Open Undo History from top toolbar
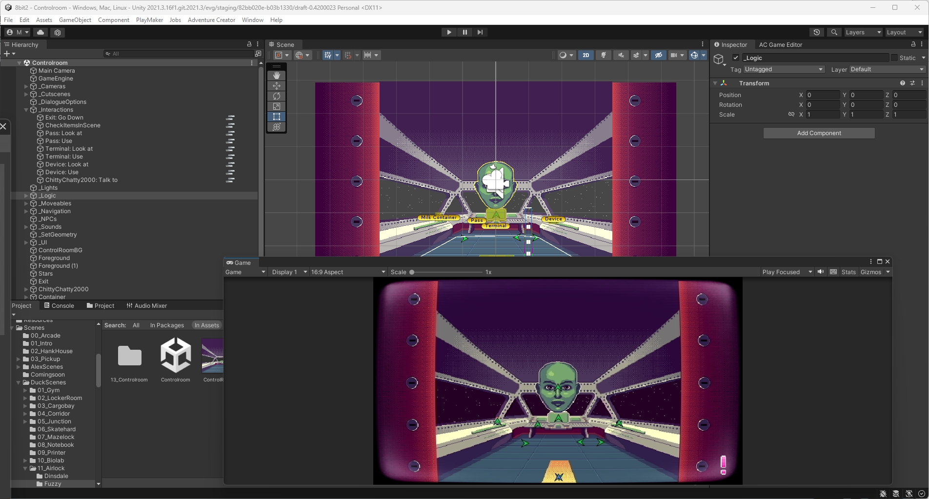The width and height of the screenshot is (929, 499). point(816,32)
